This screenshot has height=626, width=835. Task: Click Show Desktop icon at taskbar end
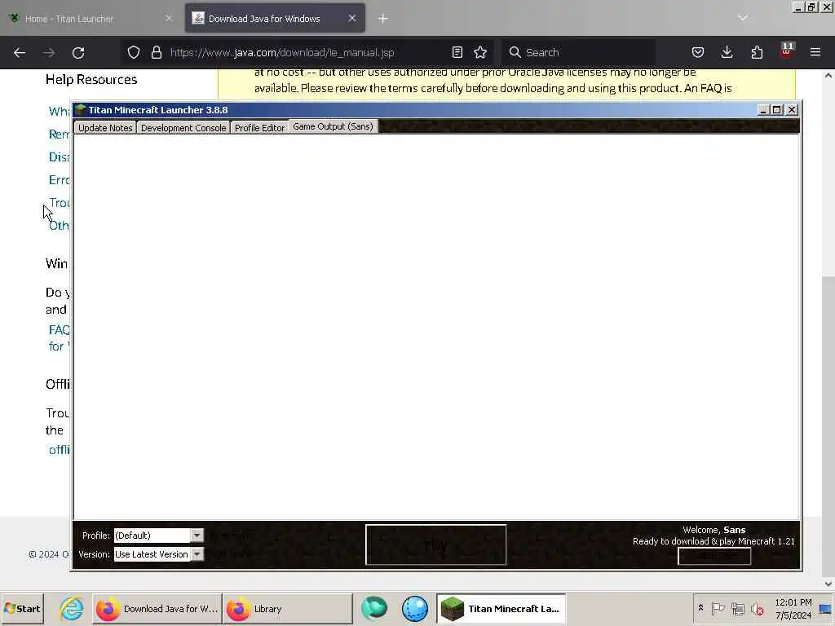point(826,608)
